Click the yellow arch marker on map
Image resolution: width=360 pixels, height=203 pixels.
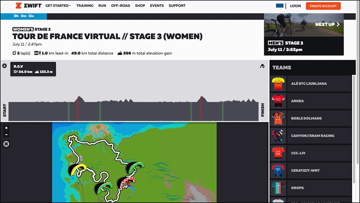tap(77, 170)
